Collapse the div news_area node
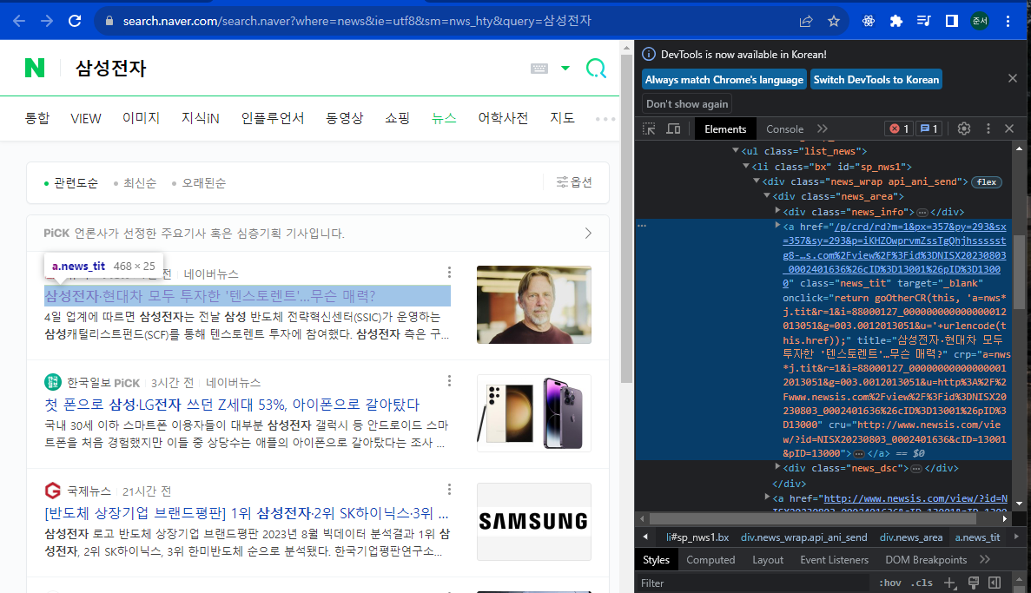Image resolution: width=1031 pixels, height=593 pixels. tap(767, 196)
